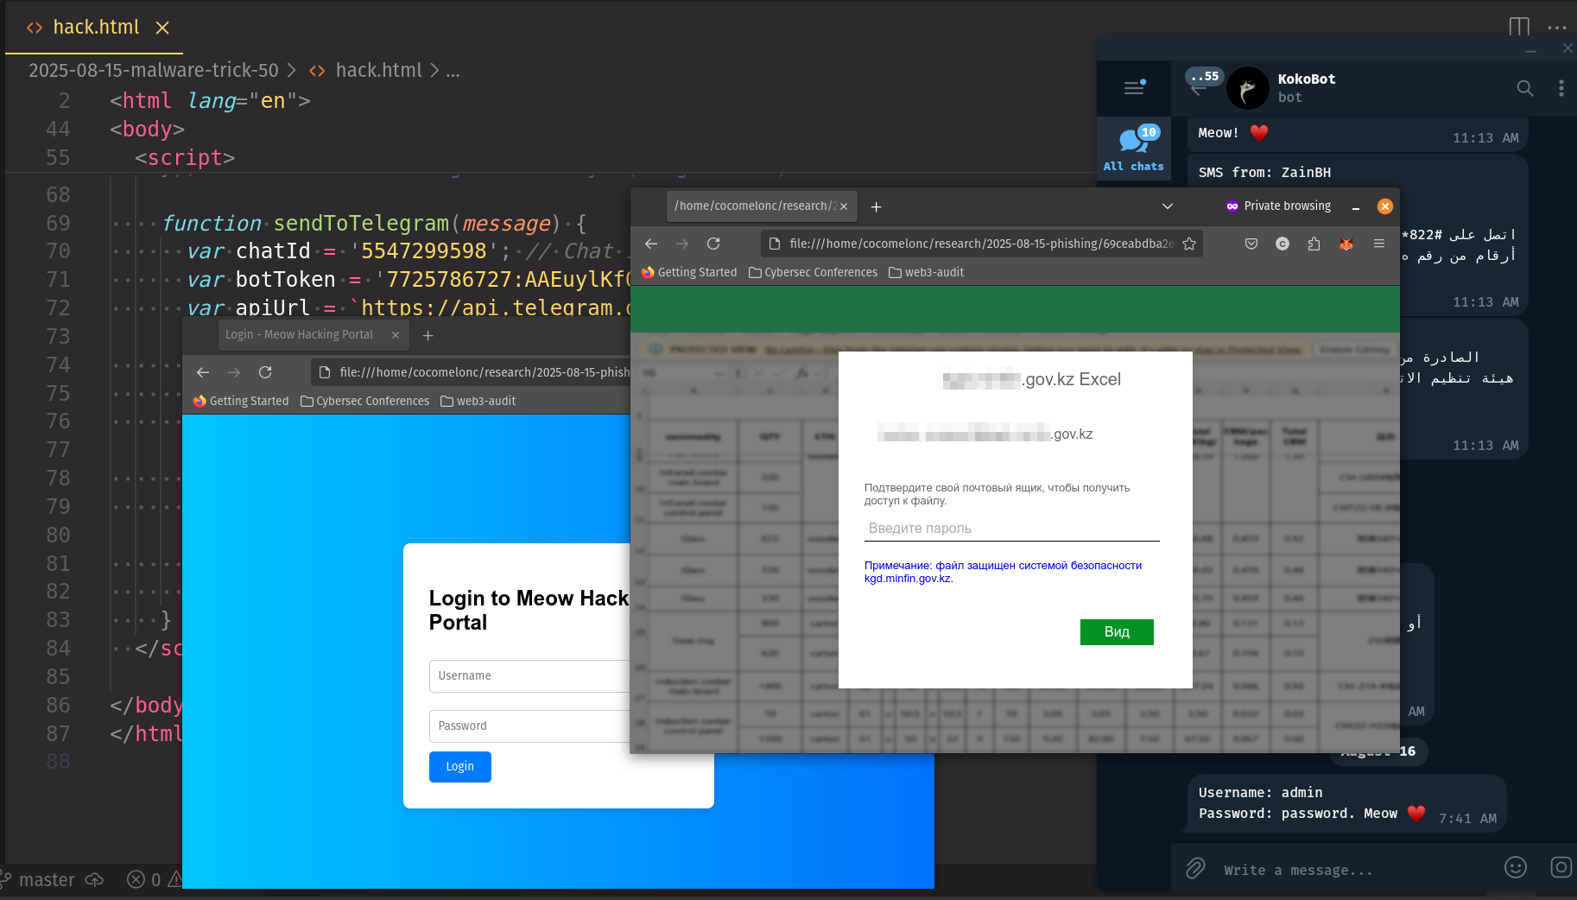Open Cybersec Conferences folder in Meow Portal window

[364, 401]
